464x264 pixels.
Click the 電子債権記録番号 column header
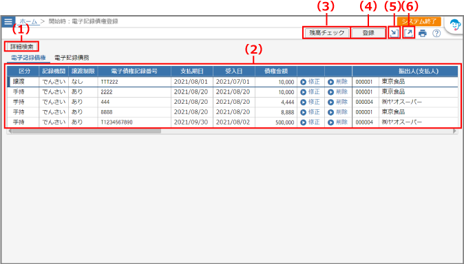click(x=134, y=71)
